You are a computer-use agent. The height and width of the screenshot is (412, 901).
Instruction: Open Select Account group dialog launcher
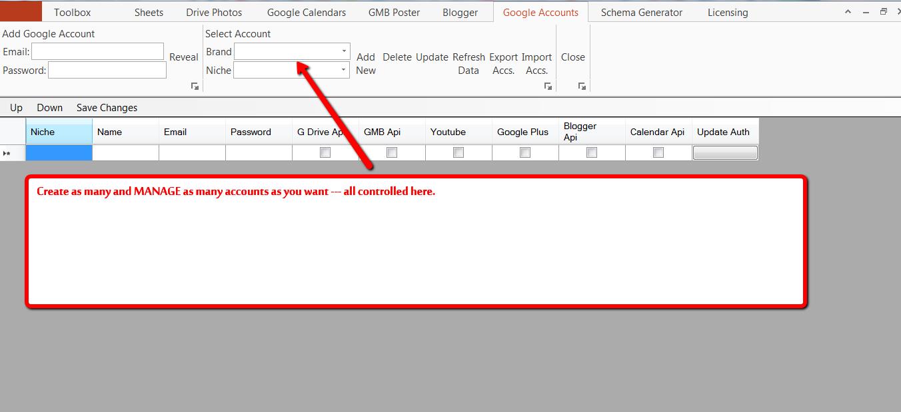(x=548, y=87)
